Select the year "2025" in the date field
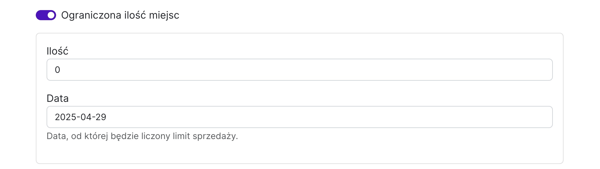600x169 pixels. point(64,117)
